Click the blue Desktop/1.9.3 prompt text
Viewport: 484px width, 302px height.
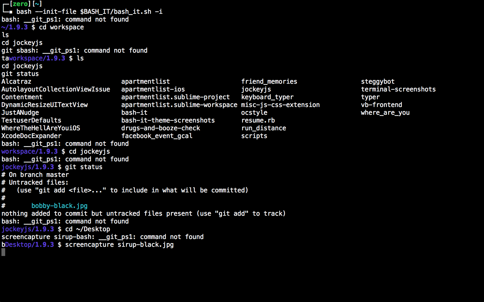pyautogui.click(x=29, y=245)
